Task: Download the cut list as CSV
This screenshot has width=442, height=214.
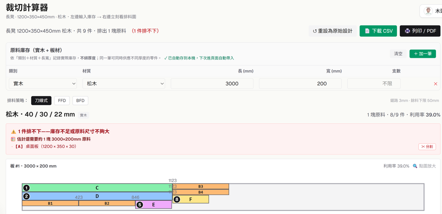Action: 378,31
